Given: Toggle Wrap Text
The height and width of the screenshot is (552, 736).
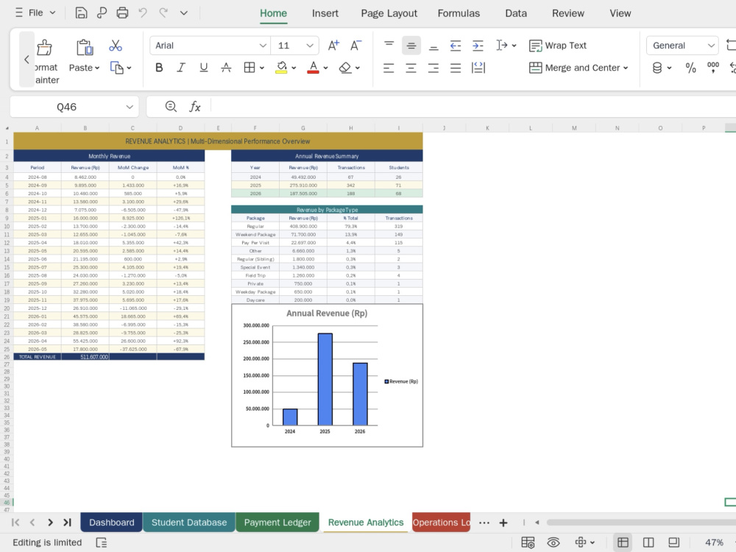Looking at the screenshot, I should (x=558, y=46).
